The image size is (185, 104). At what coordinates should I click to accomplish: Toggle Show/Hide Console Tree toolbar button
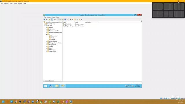(x=52, y=19)
